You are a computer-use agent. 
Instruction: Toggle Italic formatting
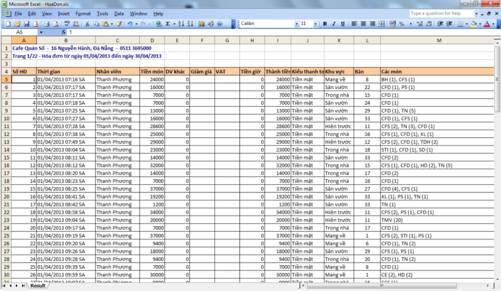point(334,24)
